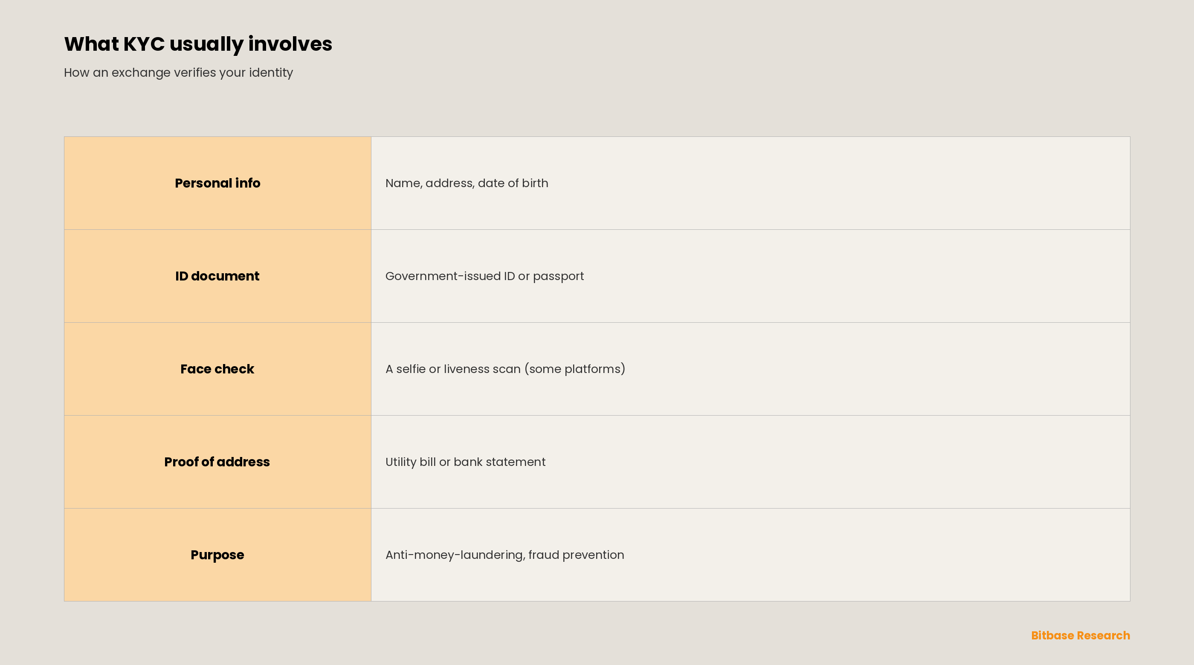Click the 'Personal info' row header cell
The height and width of the screenshot is (665, 1194).
click(217, 183)
